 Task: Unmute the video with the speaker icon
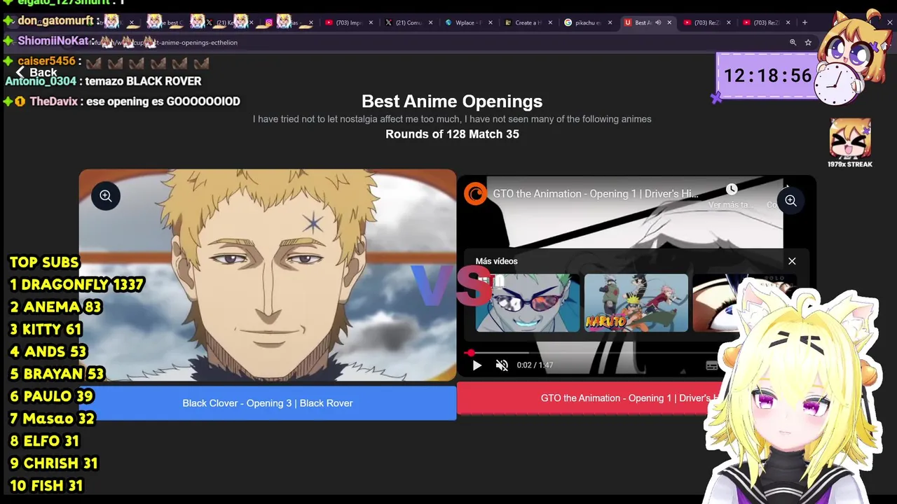click(502, 365)
